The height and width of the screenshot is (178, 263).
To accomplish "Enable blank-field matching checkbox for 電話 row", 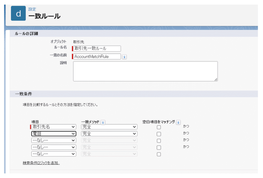I will click(x=159, y=134).
